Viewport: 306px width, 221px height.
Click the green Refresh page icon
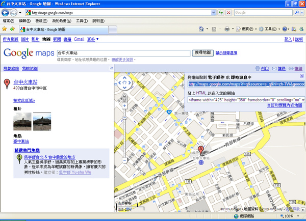tap(221, 13)
